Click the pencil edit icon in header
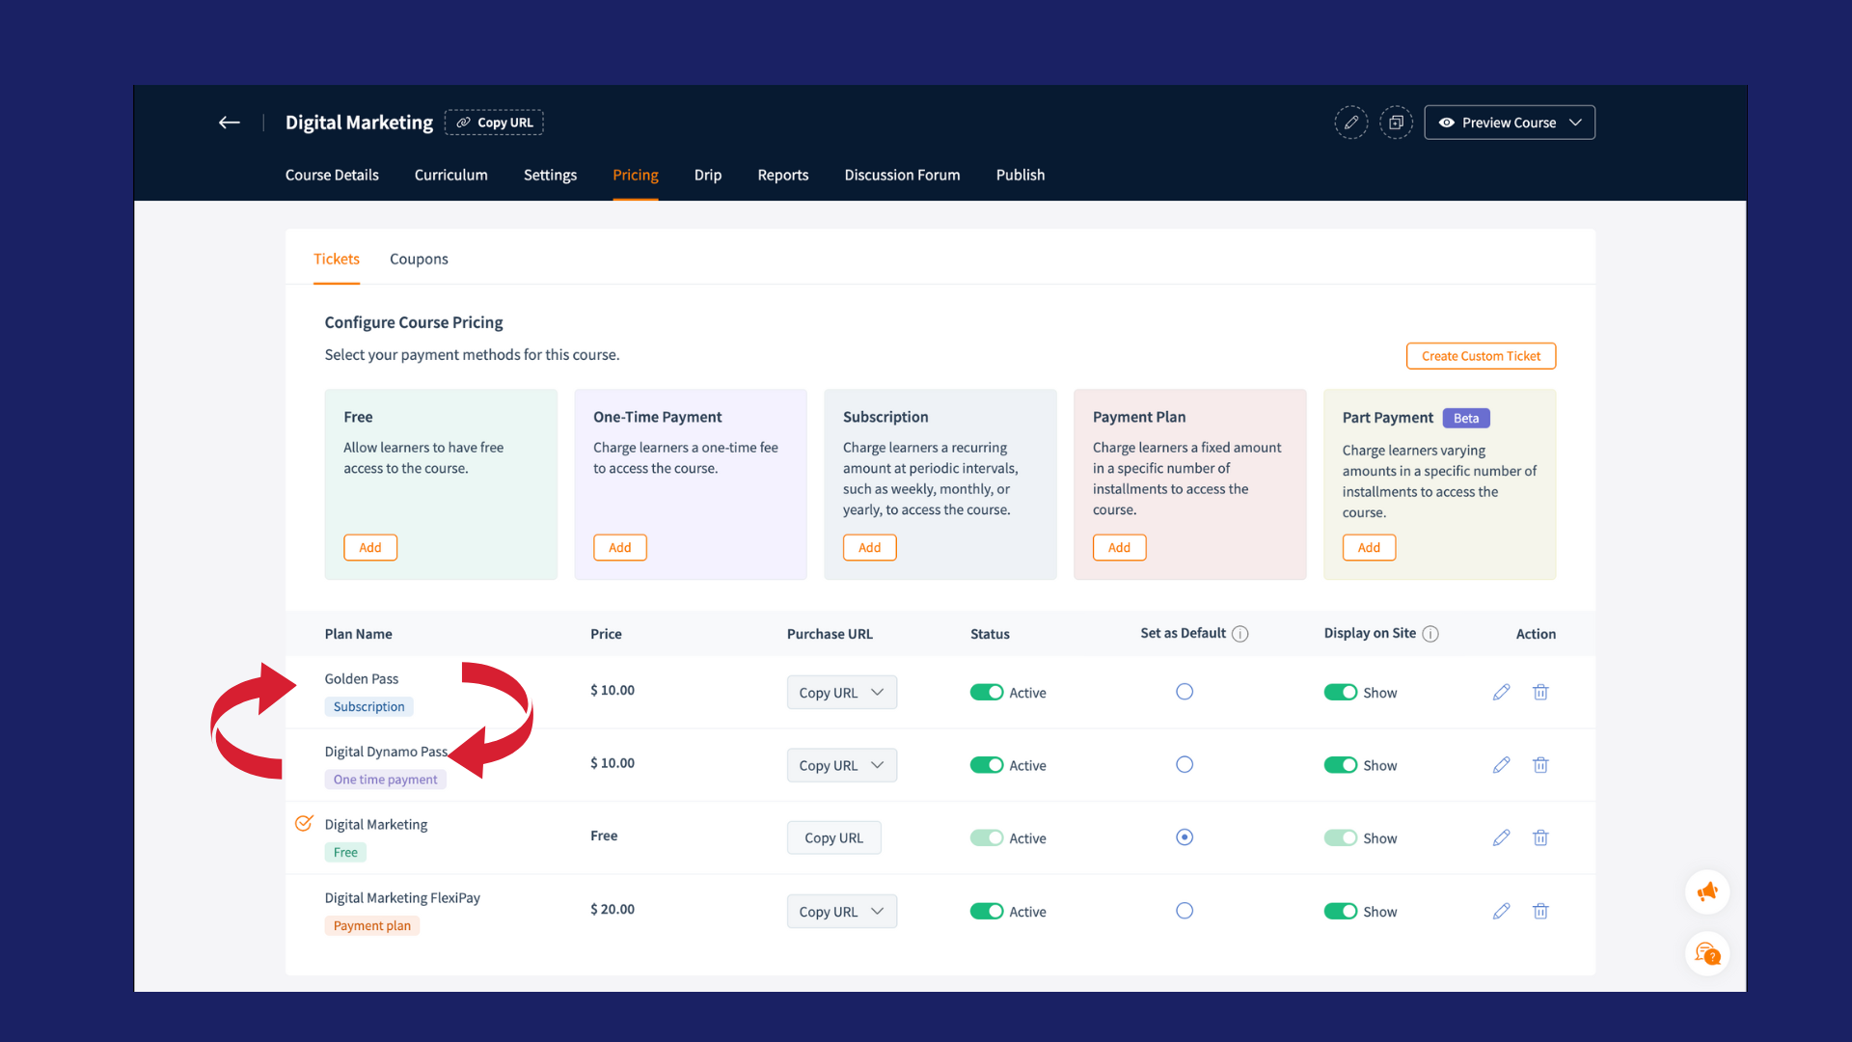 pos(1350,123)
